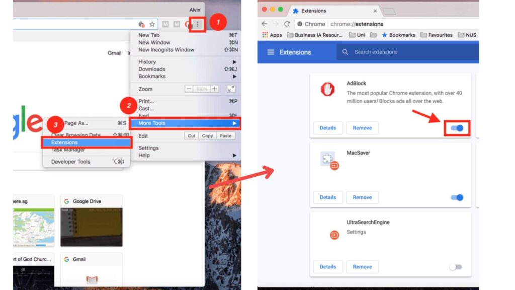
Task: Click the Details button for AdBlock
Action: [x=327, y=128]
